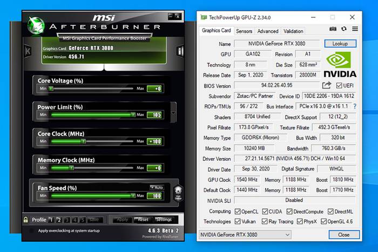
Task: Minimize the MSI Afterburner window
Action: tap(171, 16)
